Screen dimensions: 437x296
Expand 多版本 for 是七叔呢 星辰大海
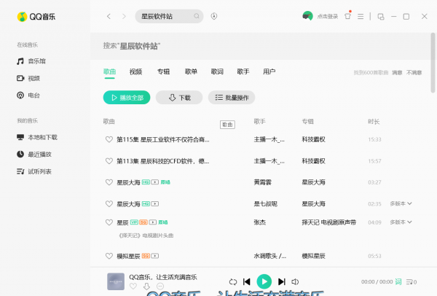click(401, 203)
